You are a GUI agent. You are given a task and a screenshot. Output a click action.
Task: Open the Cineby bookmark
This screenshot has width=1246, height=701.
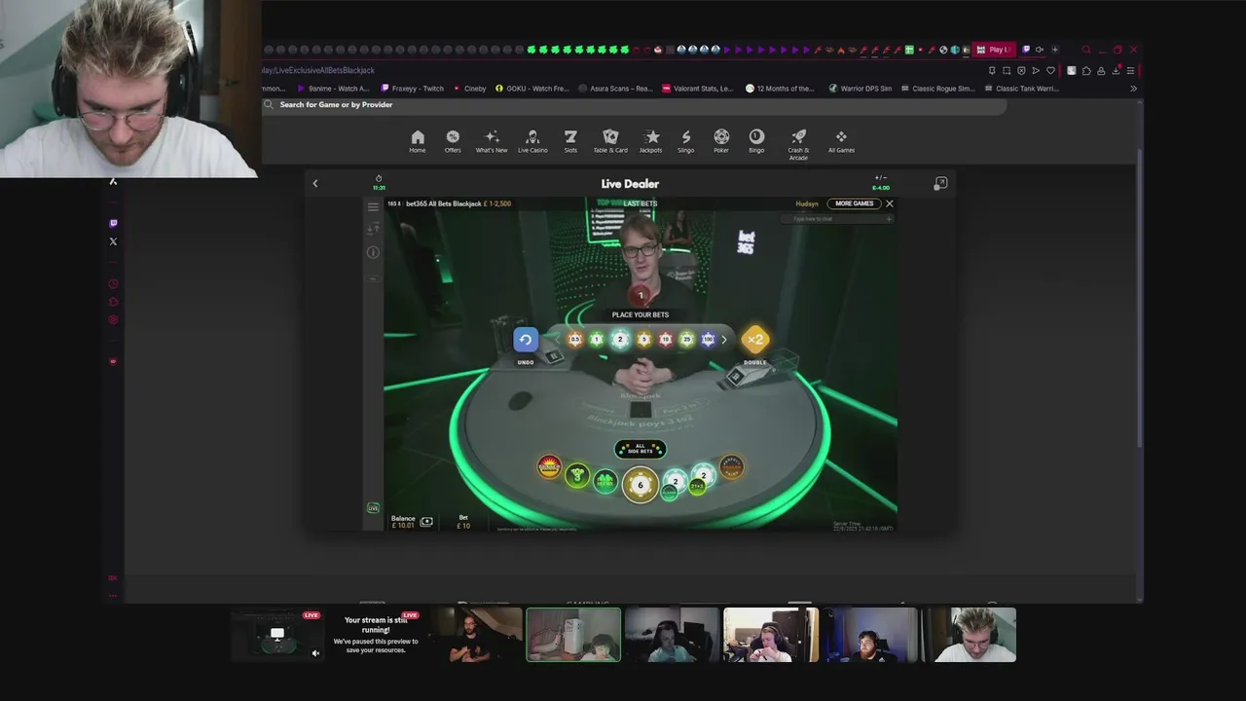click(x=469, y=89)
